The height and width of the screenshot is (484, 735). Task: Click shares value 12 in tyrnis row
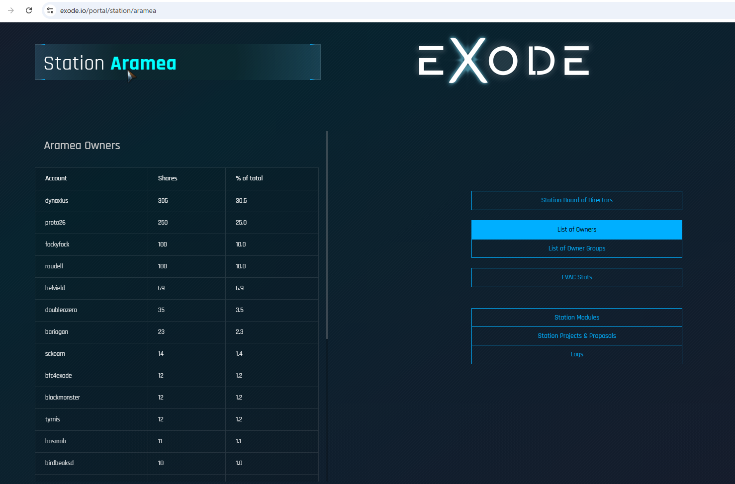[161, 419]
